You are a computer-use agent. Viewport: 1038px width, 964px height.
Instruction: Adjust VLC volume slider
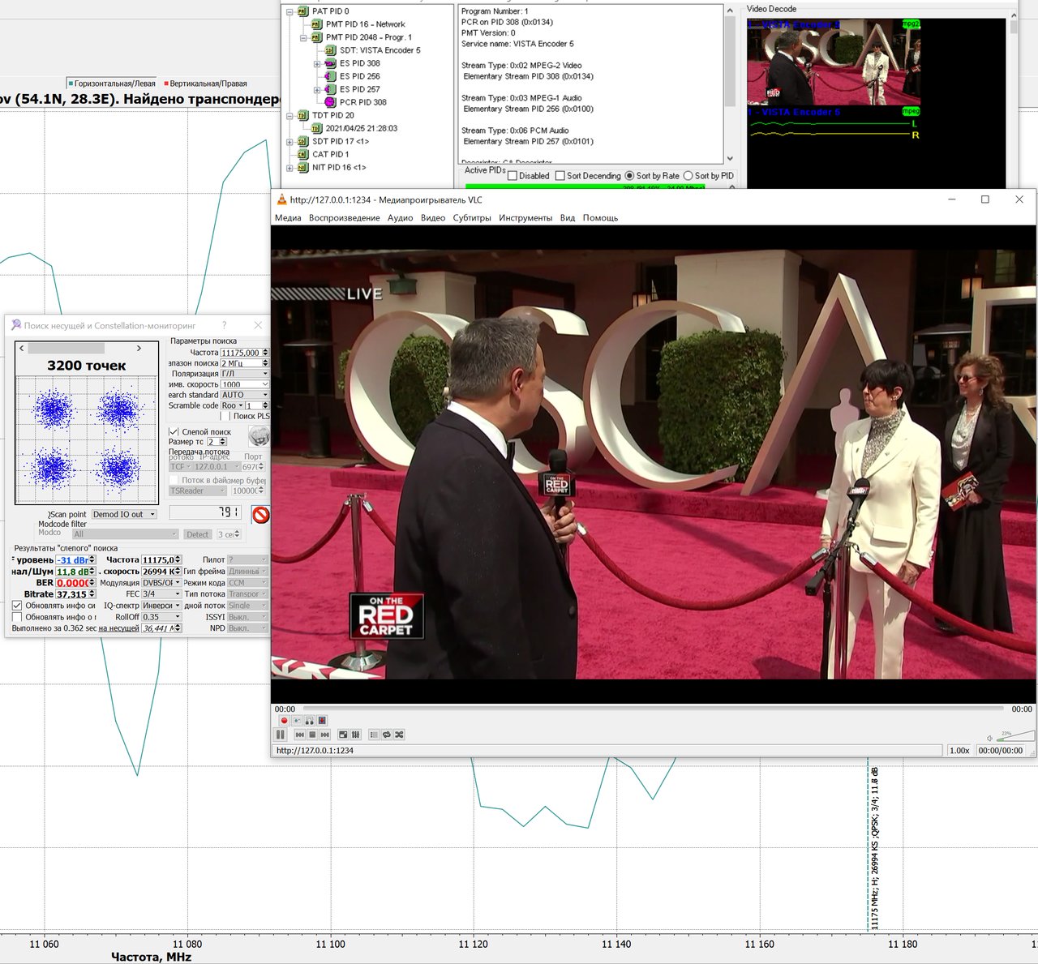[x=1016, y=736]
